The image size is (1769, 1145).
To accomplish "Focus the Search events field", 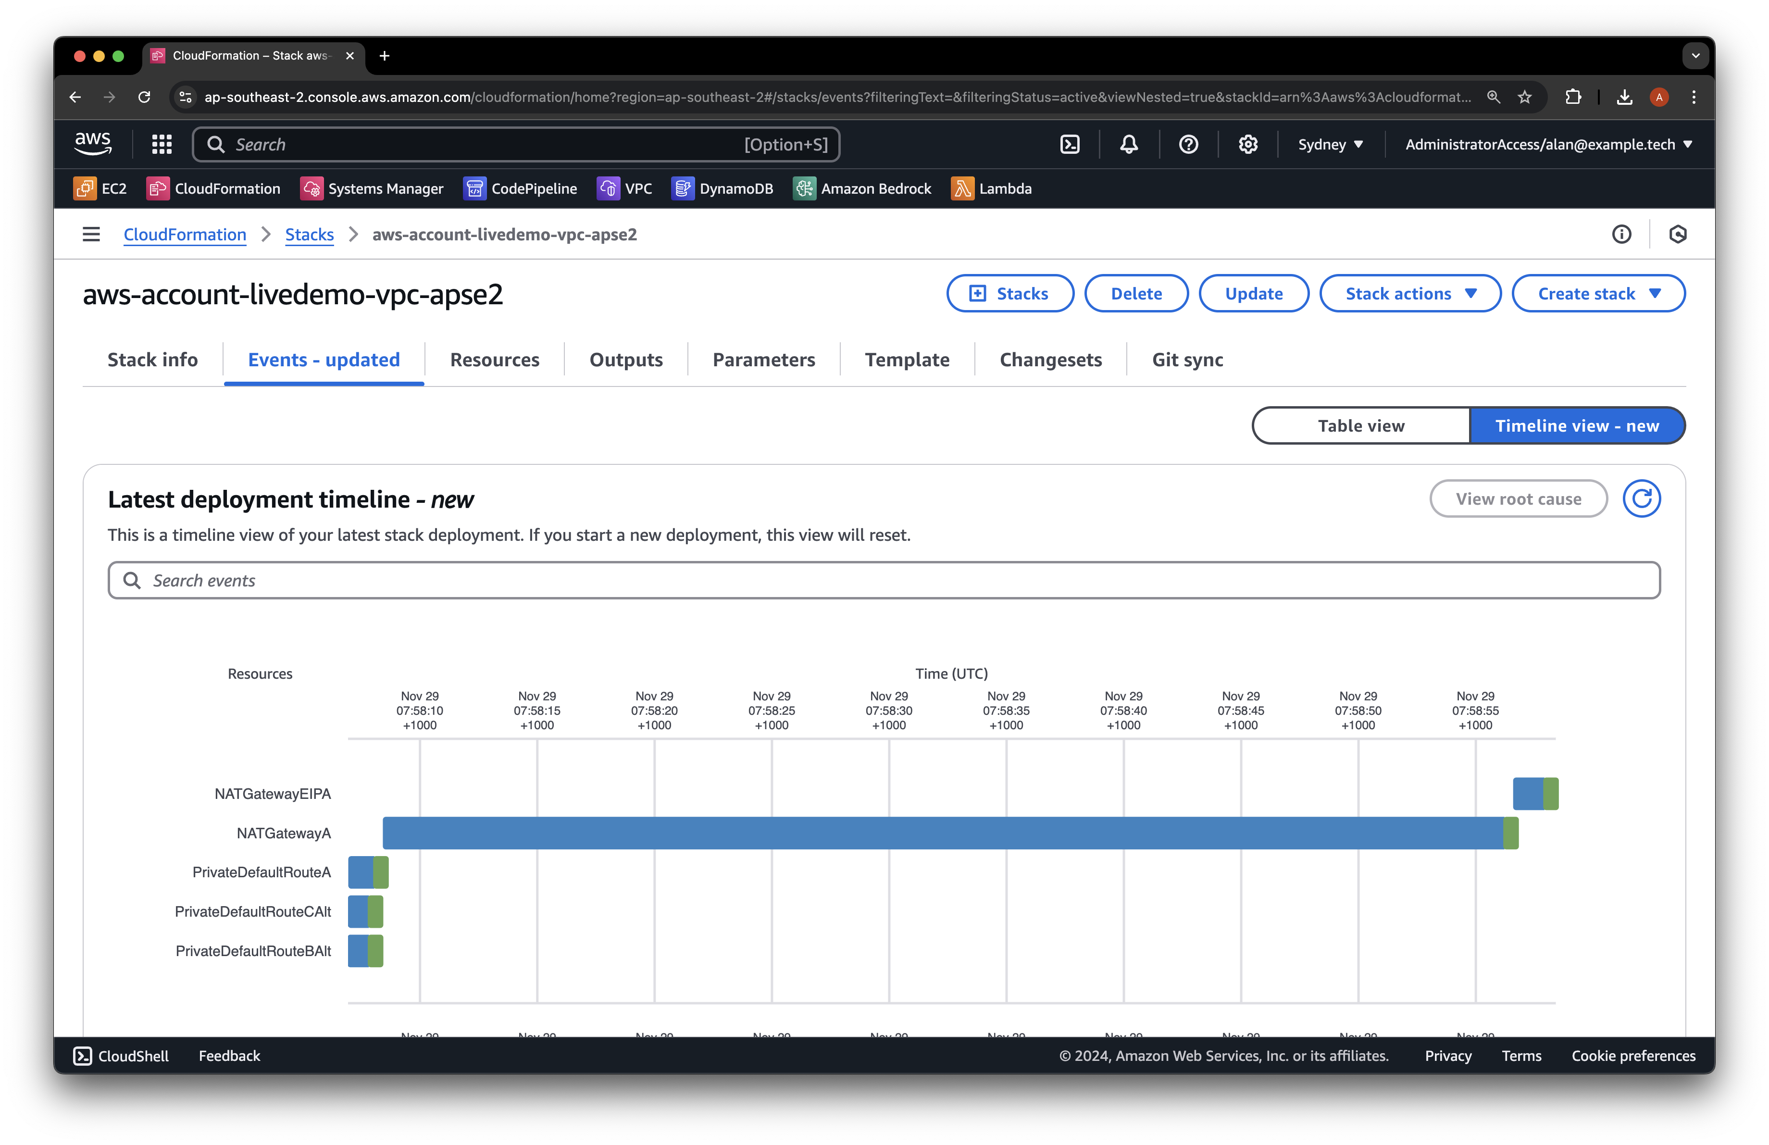I will coord(884,580).
